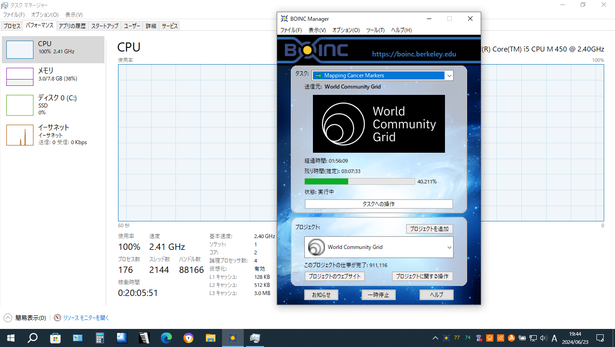Launch Microsoft Edge from taskbar

pyautogui.click(x=166, y=338)
